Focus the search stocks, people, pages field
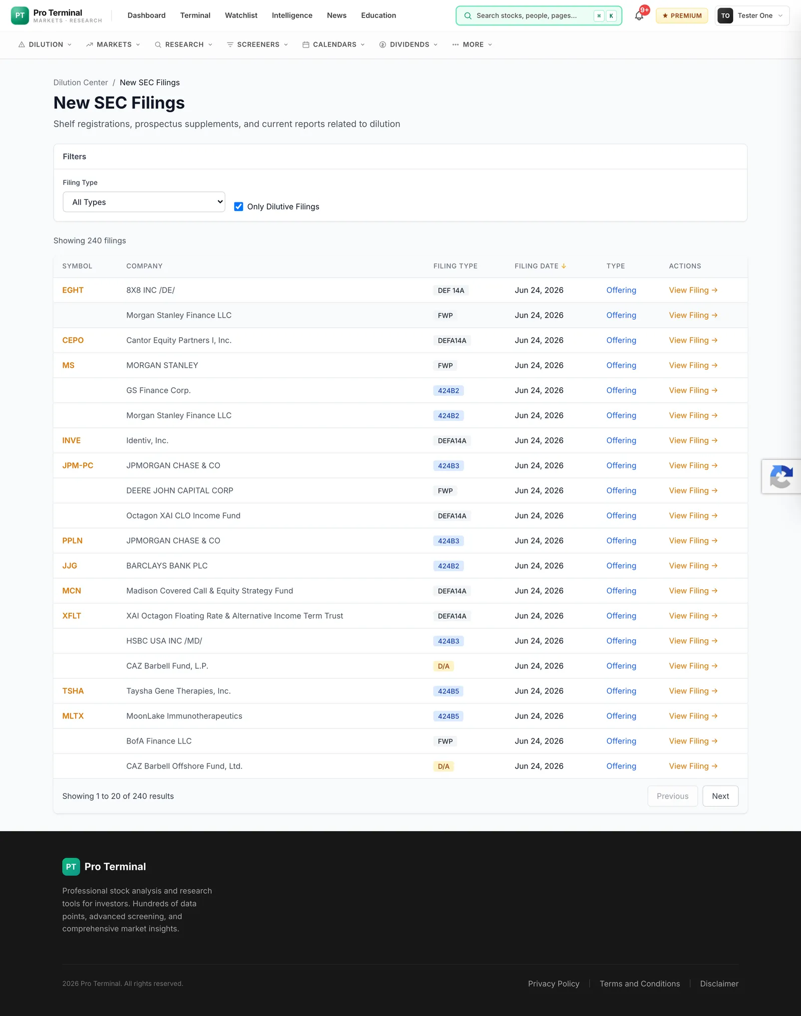This screenshot has width=801, height=1016. point(539,16)
